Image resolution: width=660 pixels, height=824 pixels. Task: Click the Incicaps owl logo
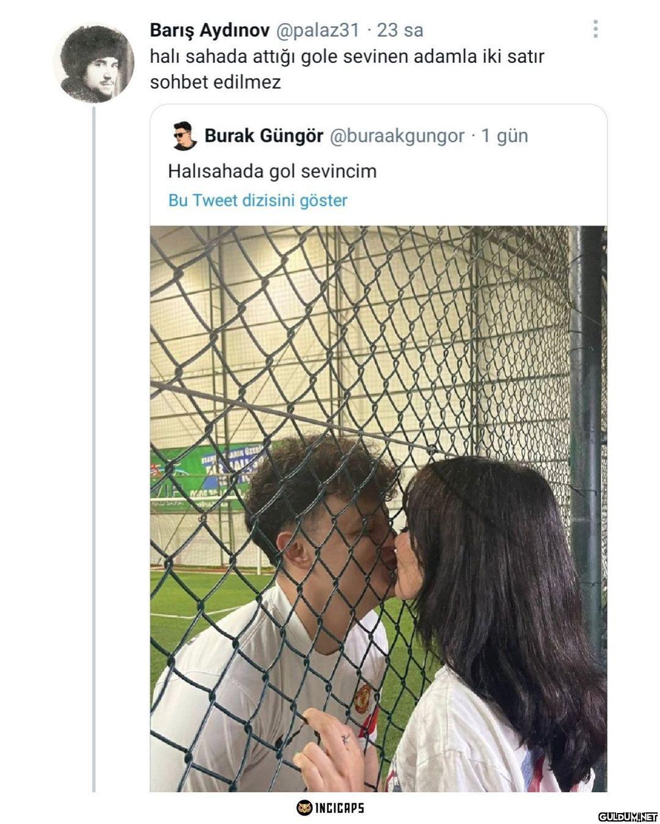pyautogui.click(x=304, y=808)
